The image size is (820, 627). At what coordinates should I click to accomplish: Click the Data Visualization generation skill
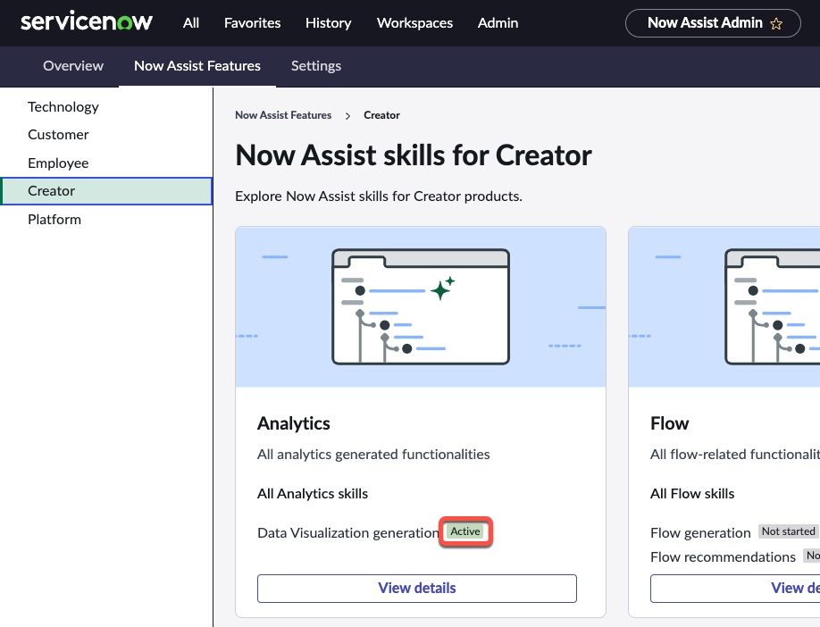click(x=347, y=533)
